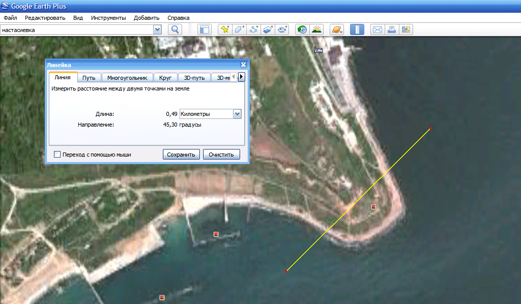Screen dimensions: 521x304
Task: Click the length value 0,49
Action: [171, 114]
